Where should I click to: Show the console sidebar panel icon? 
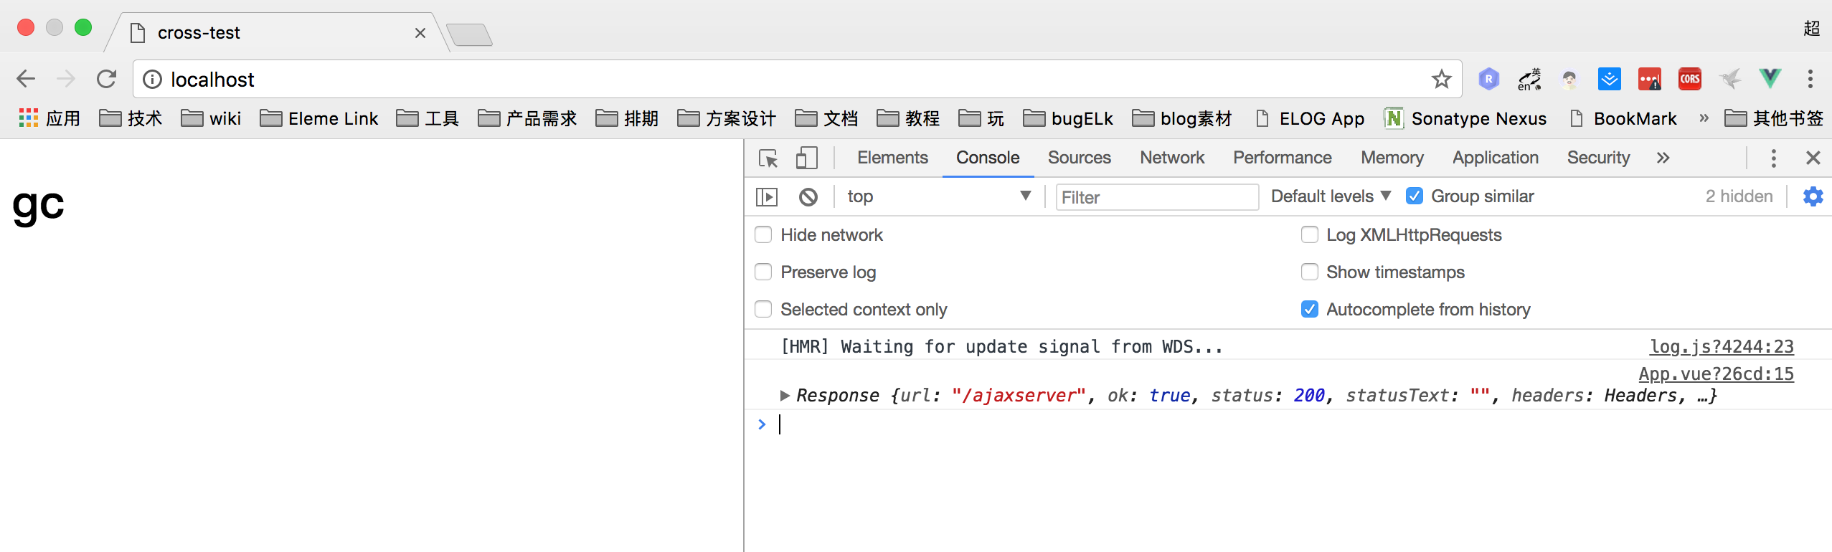[767, 196]
